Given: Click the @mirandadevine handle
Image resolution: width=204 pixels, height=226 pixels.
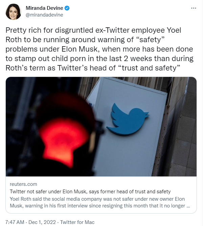Looking at the screenshot, I should [44, 15].
